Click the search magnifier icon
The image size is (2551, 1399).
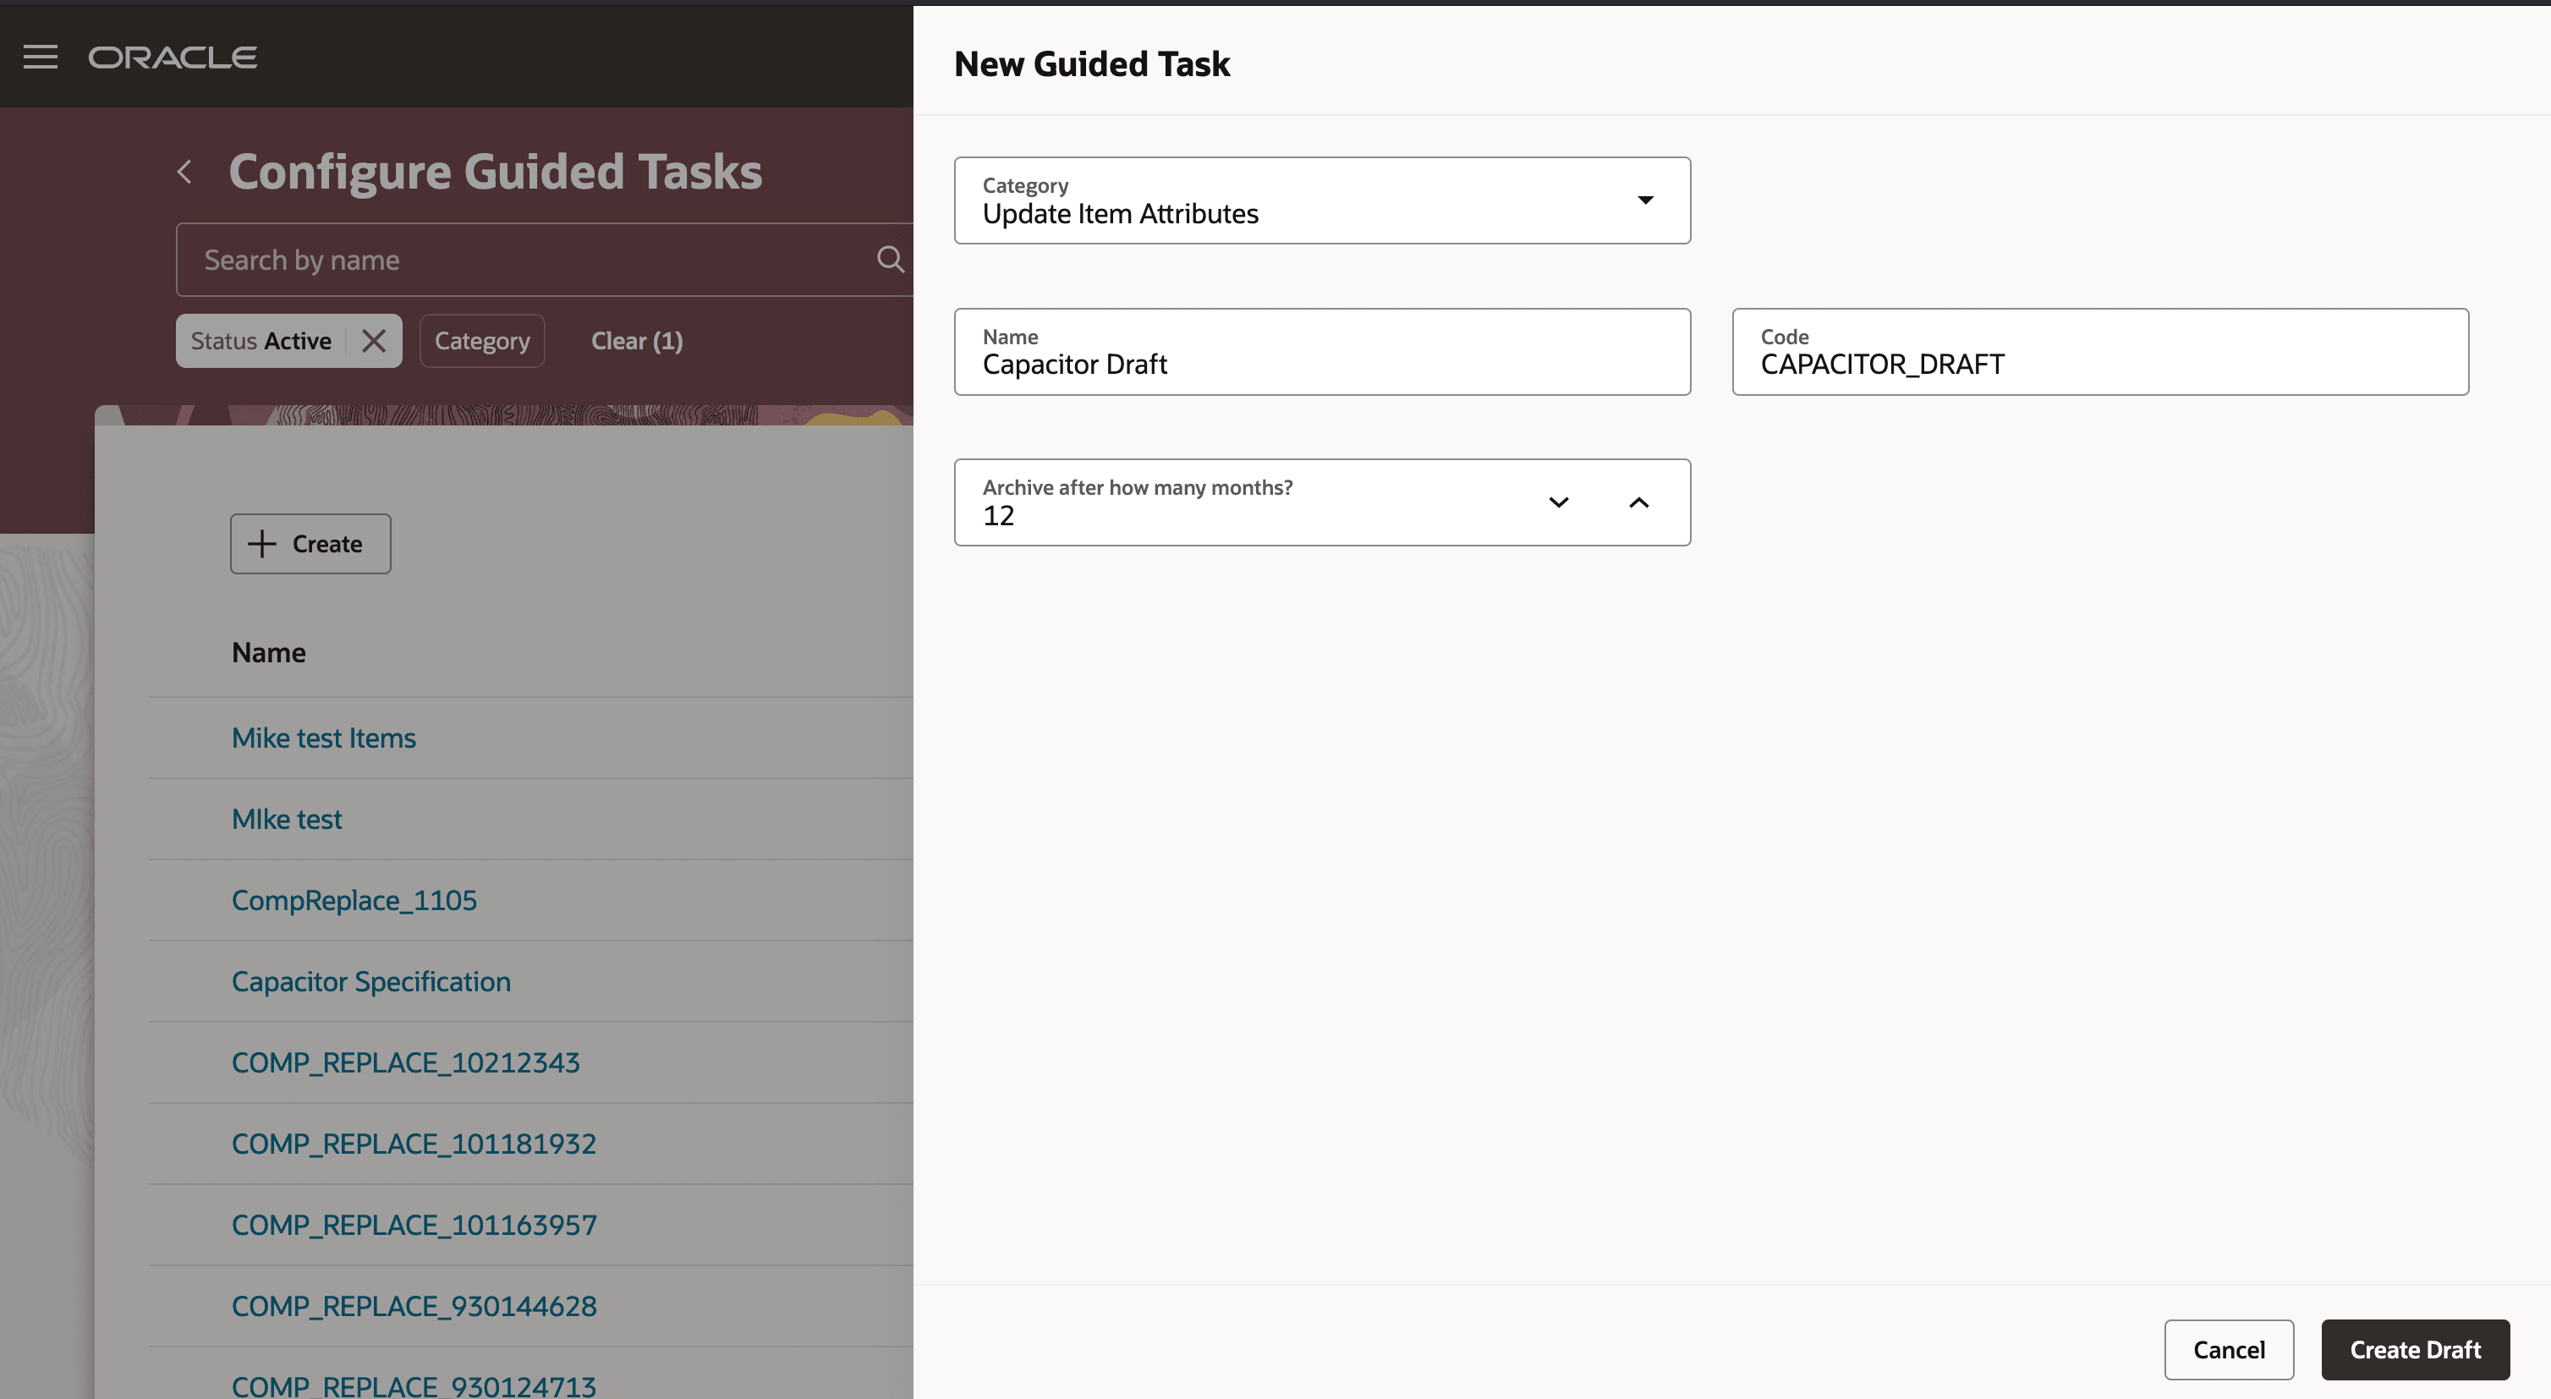[889, 260]
